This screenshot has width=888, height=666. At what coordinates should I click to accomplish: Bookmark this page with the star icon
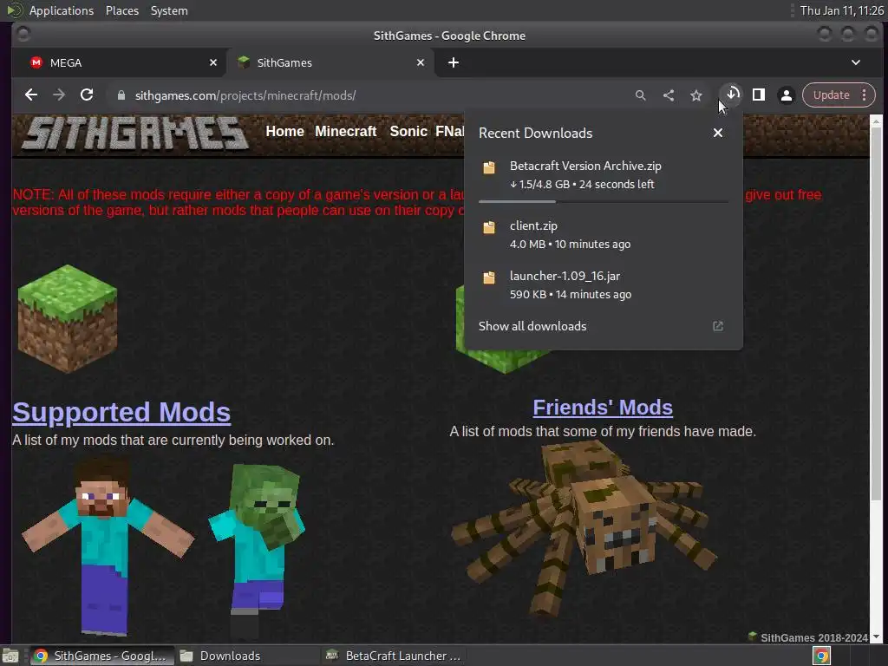coord(696,95)
